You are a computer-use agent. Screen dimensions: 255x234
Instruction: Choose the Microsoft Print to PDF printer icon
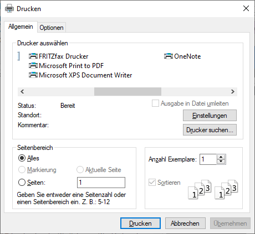click(x=33, y=65)
